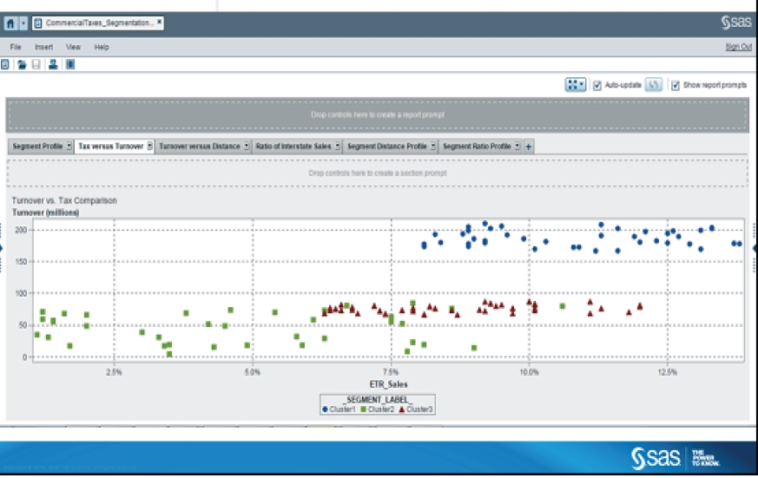Click the Sign Out link

click(x=738, y=46)
